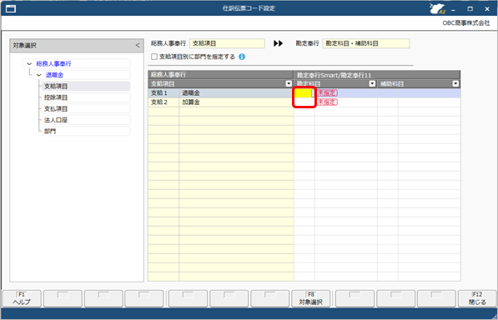This screenshot has height=320, width=498.
Task: Collapse the 退職金 tree node
Action: pos(38,75)
